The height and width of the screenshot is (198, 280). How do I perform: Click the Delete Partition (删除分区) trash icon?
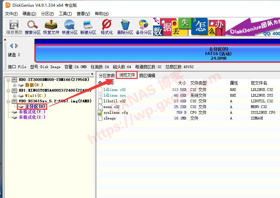pos(125,27)
